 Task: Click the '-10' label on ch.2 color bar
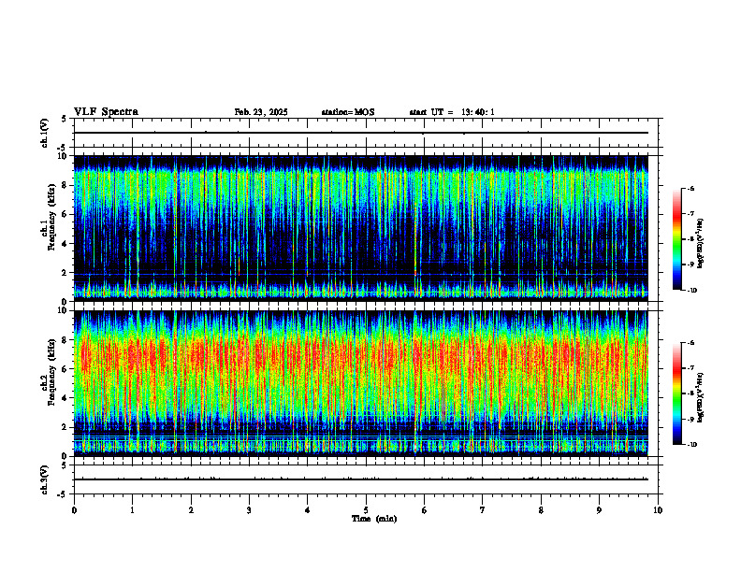(692, 445)
